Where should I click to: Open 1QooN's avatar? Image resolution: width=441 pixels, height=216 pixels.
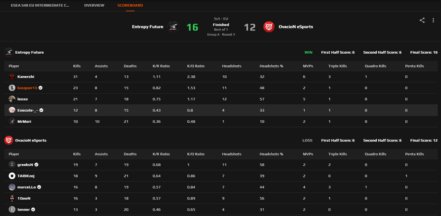[x=12, y=198]
